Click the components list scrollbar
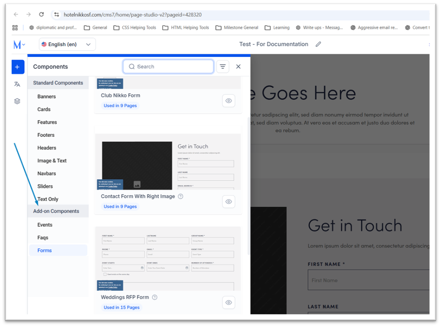Screen dimensions: 441x327 [248, 186]
